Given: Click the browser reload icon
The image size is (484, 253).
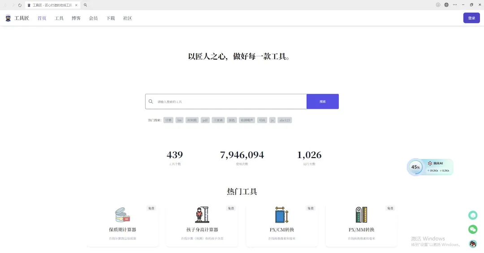Looking at the screenshot, I should (20, 5).
